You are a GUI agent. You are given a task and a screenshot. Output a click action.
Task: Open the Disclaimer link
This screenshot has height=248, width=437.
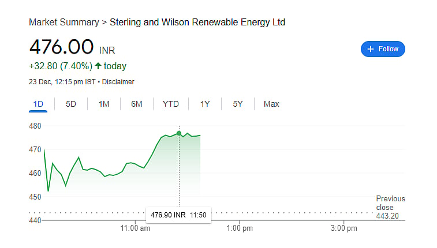click(x=118, y=82)
